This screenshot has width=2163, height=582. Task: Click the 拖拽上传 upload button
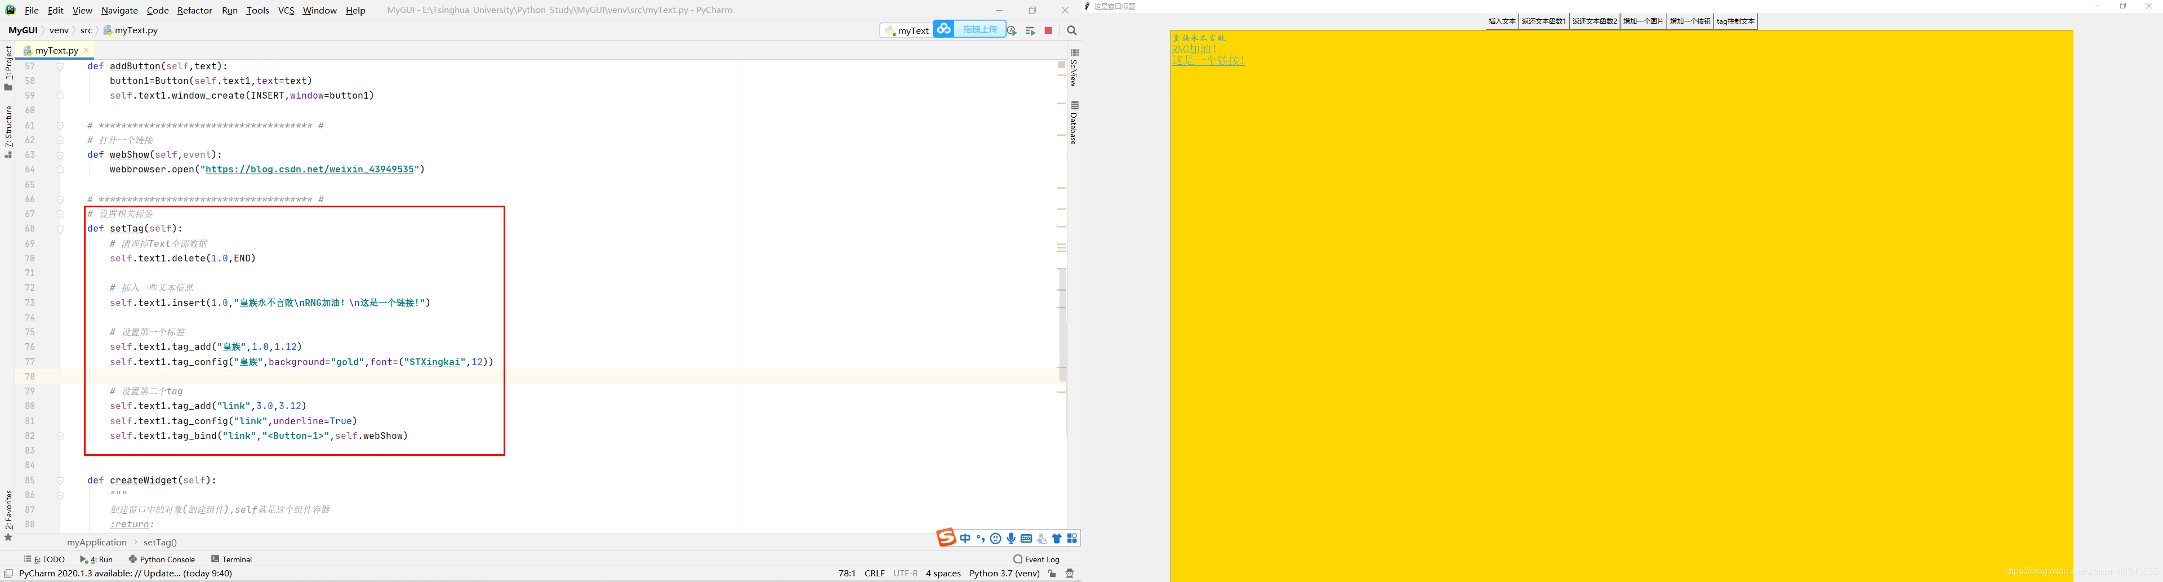click(979, 29)
